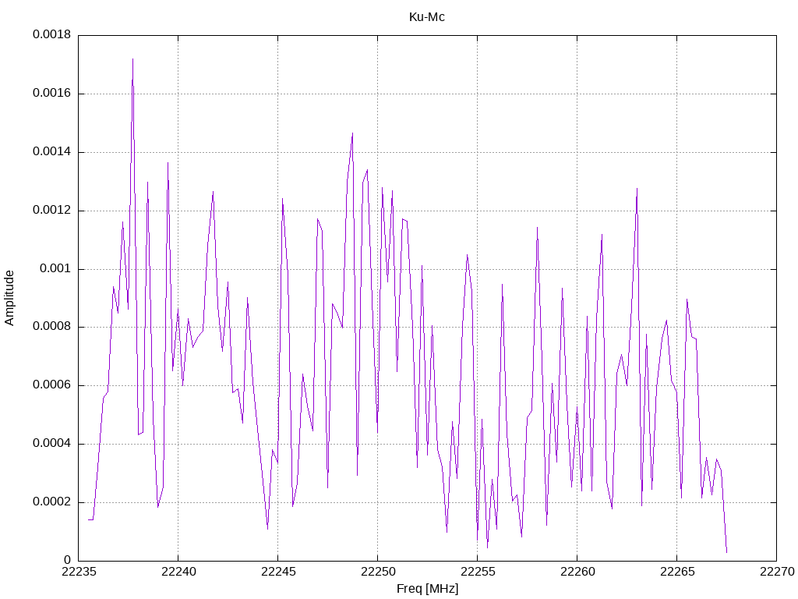Click the x-axis tick label 22265
This screenshot has height=599, width=798.
tap(677, 572)
